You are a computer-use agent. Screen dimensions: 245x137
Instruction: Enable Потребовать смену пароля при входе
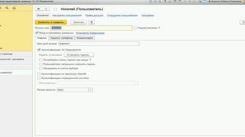(x=41, y=60)
